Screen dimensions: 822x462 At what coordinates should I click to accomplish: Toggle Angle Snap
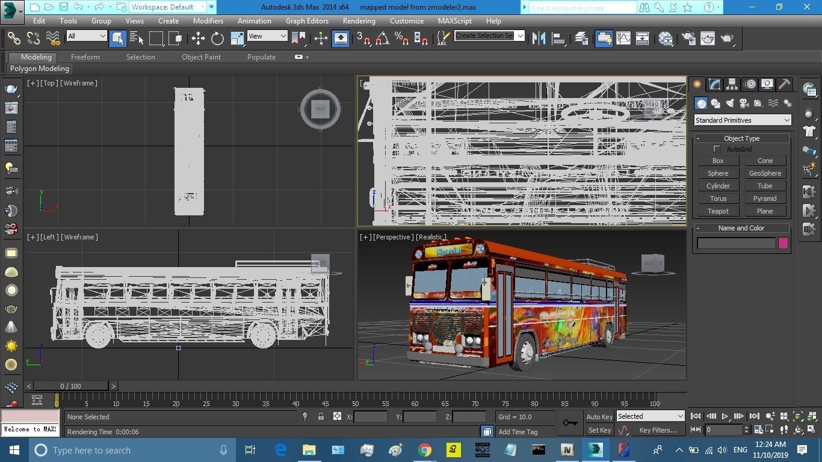(382, 38)
